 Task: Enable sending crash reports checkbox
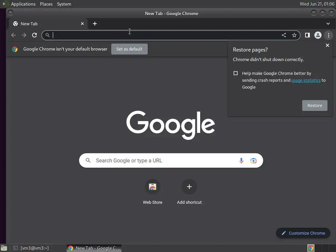point(236,73)
